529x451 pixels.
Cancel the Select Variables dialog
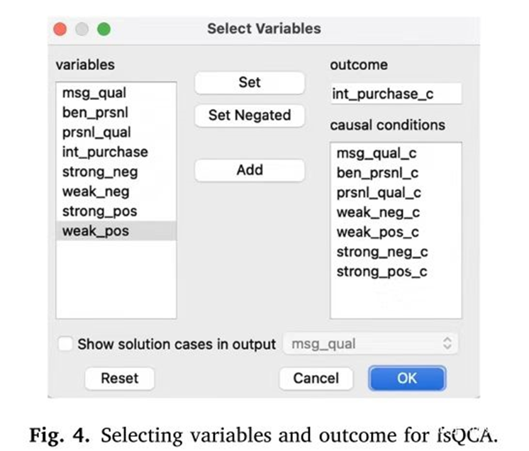coord(316,378)
